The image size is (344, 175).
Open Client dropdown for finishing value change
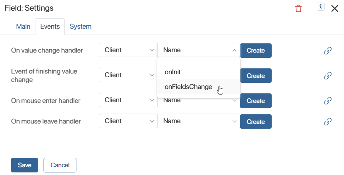128,75
